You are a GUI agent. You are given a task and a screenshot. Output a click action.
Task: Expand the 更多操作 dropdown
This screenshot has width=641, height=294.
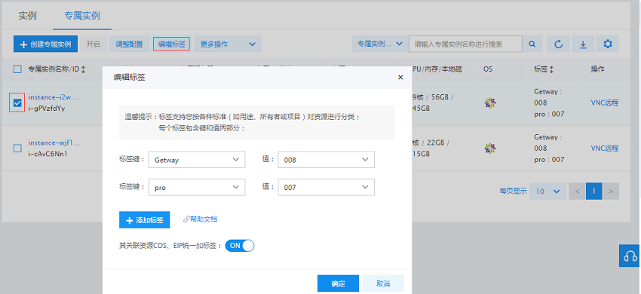click(x=228, y=44)
